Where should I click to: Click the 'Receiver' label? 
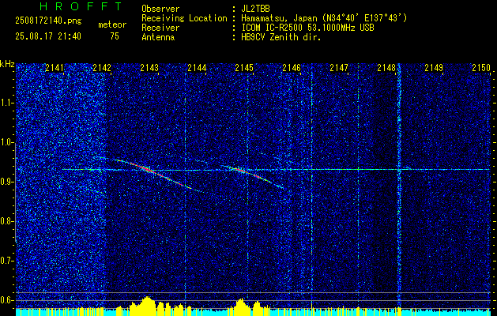click(x=160, y=28)
